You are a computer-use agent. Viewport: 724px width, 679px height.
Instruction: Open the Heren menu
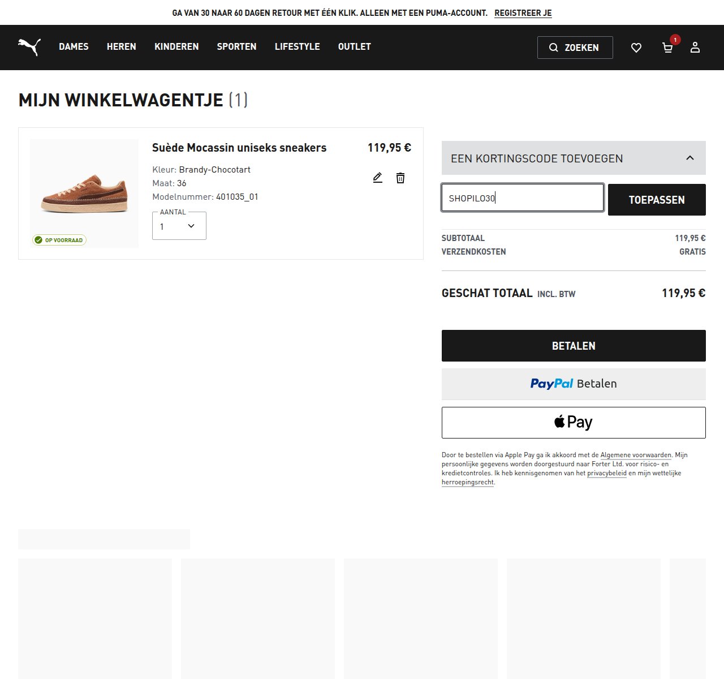122,46
